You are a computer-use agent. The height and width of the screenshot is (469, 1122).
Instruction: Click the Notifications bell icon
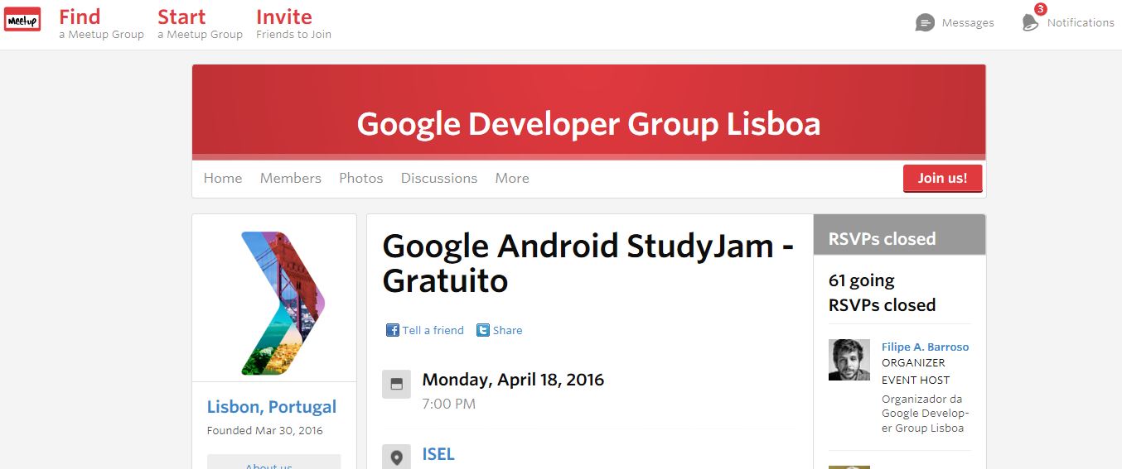coord(1030,22)
